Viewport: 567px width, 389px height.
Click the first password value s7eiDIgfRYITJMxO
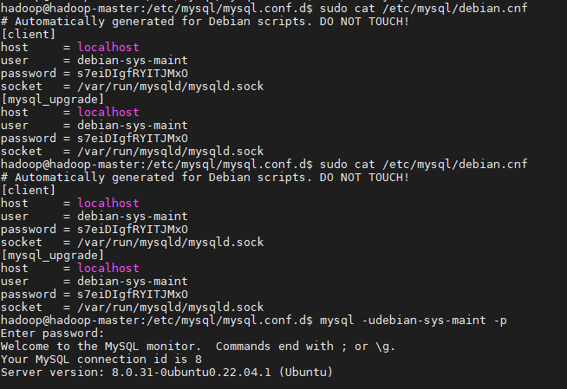tap(133, 74)
